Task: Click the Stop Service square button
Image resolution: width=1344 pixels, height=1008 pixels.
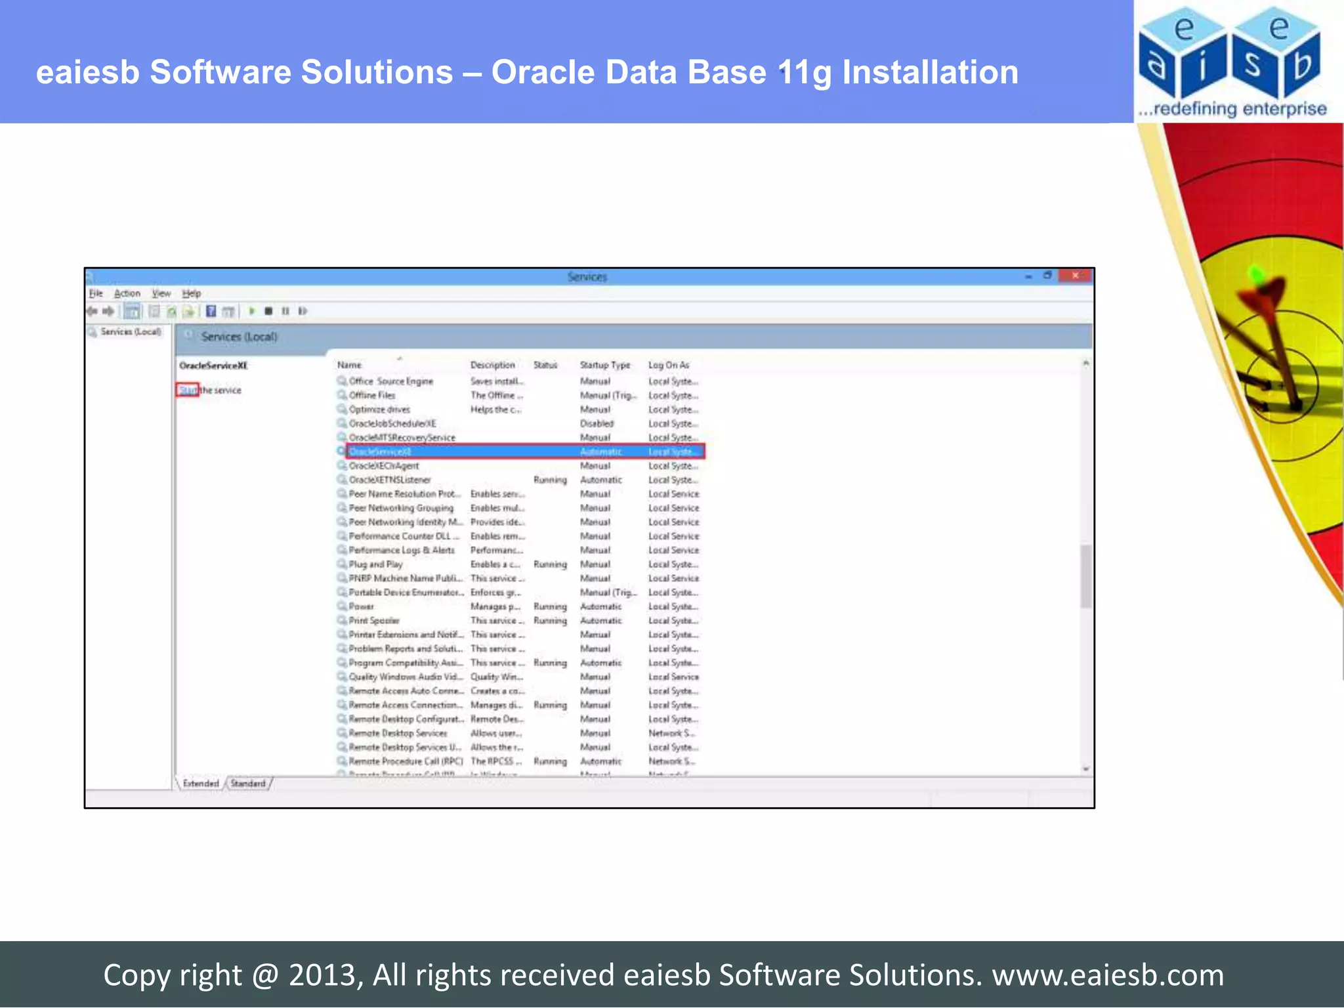Action: pos(268,311)
